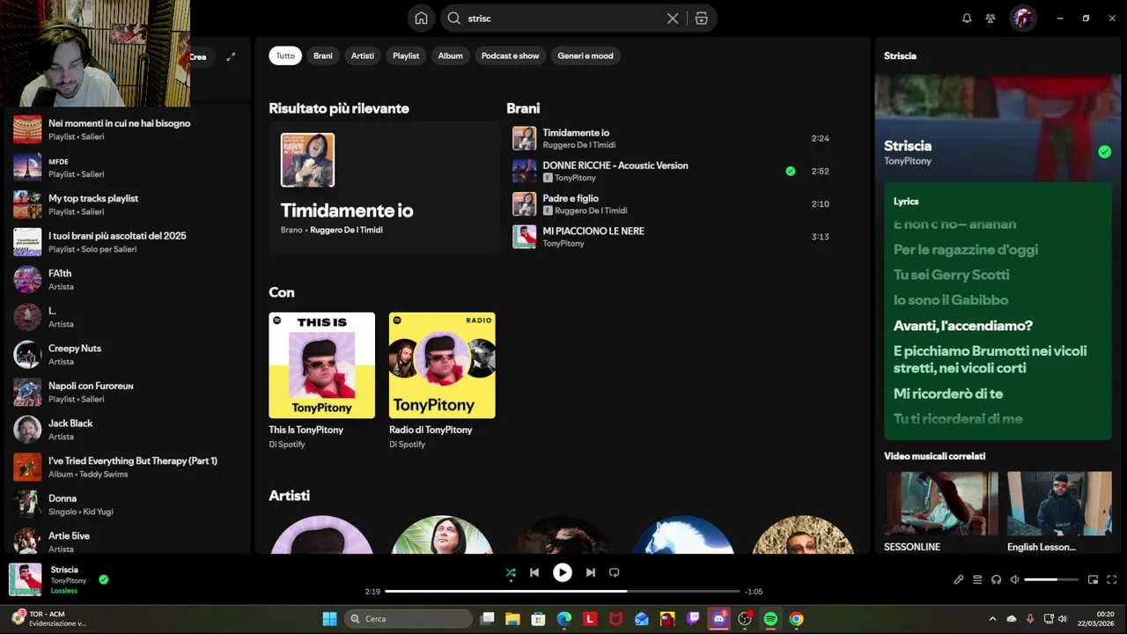
Task: Open This Is TonyPitony playlist cover
Action: click(x=321, y=365)
